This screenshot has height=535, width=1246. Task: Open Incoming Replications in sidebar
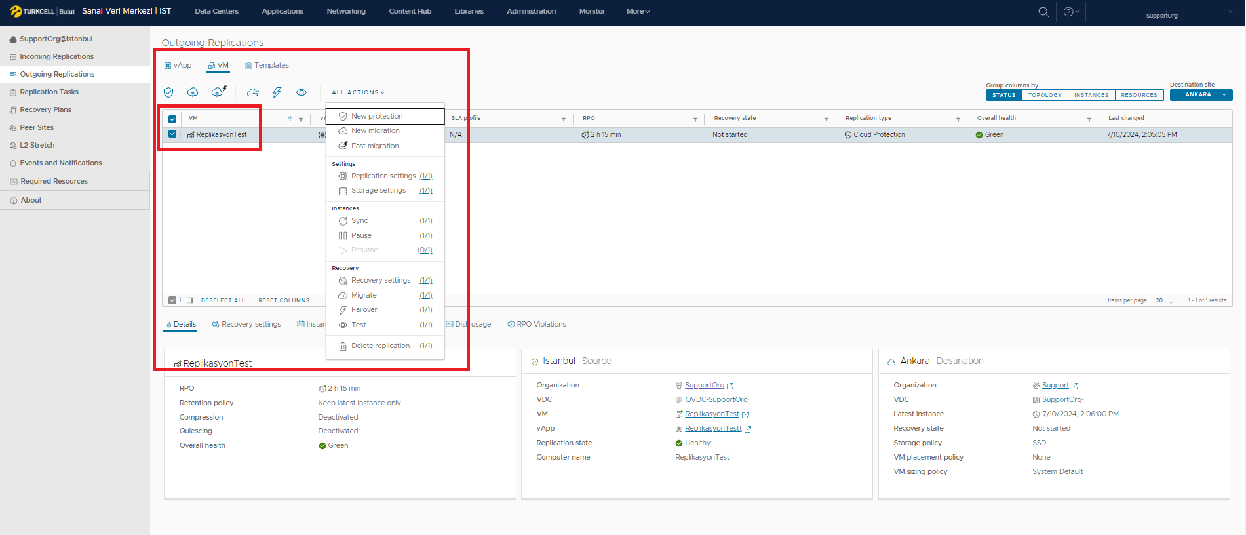pyautogui.click(x=56, y=57)
